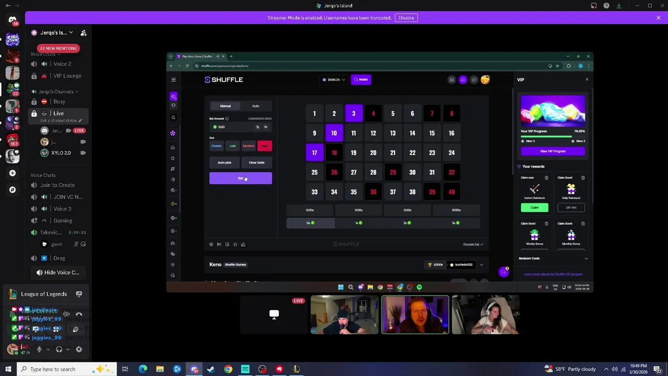Toggle Keno number 17
Viewport: 668px width, 376px height.
pyautogui.click(x=314, y=152)
